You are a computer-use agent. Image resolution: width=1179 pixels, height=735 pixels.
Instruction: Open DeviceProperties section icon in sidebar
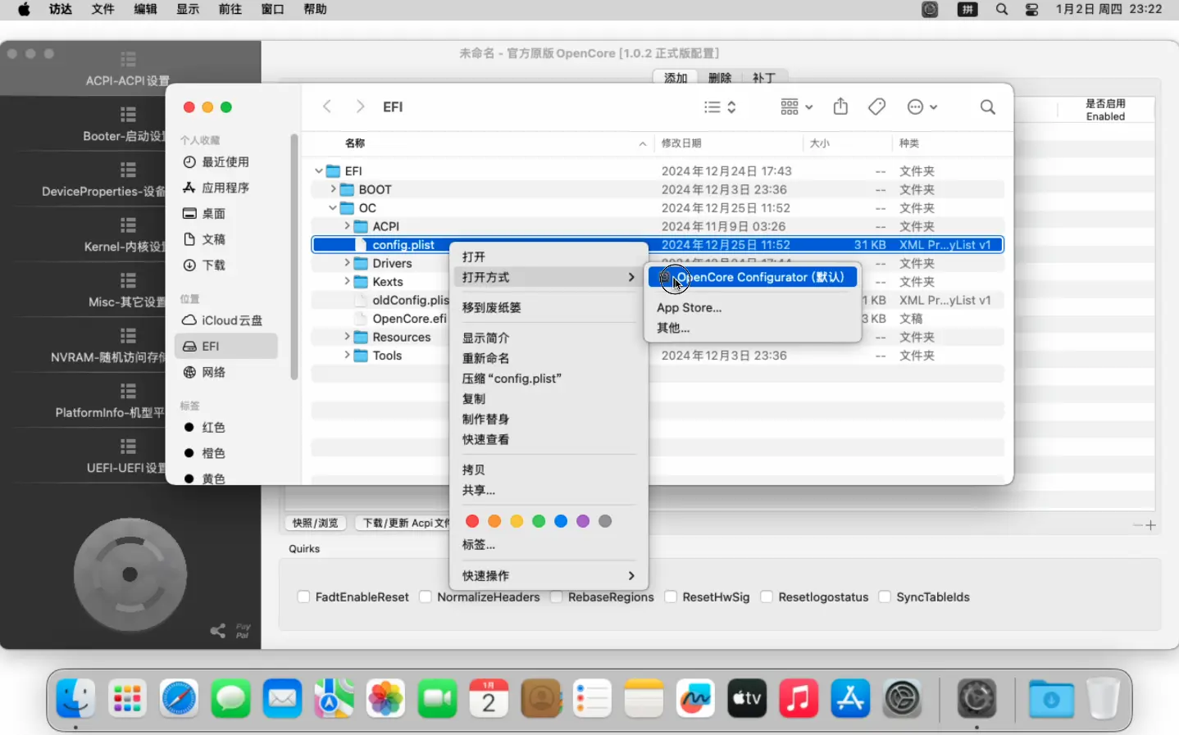[128, 170]
